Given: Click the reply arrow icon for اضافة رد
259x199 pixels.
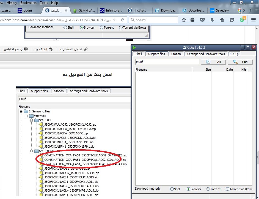Looking at the screenshot, I should [51, 49].
